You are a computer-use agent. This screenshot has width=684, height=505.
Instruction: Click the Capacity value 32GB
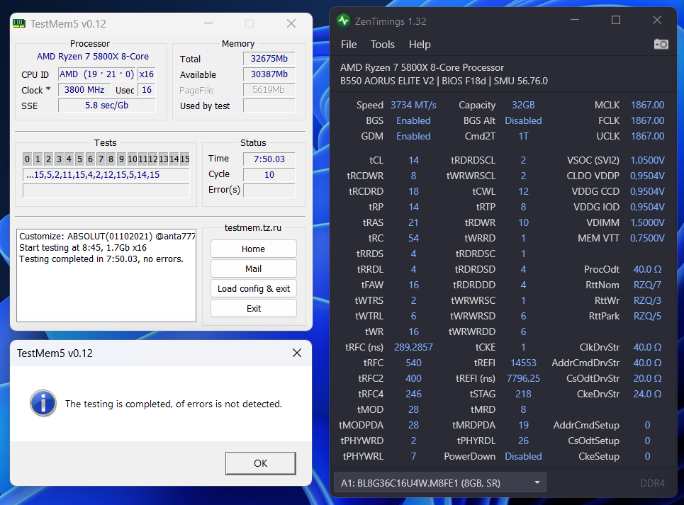[523, 105]
